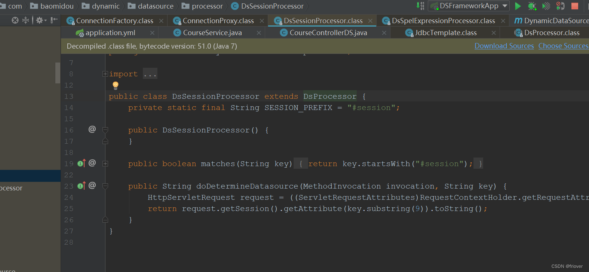Click the Choose Sources link
The image size is (589, 272).
(x=563, y=46)
